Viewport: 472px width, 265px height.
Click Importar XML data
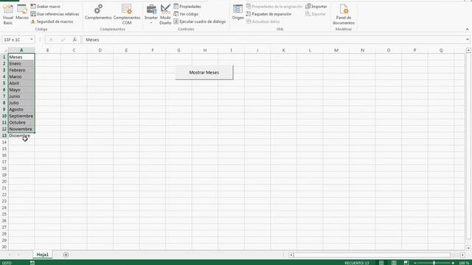[316, 7]
